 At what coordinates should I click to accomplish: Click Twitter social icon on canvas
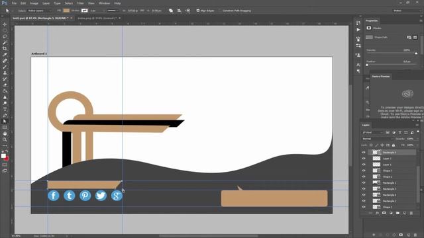pyautogui.click(x=101, y=196)
